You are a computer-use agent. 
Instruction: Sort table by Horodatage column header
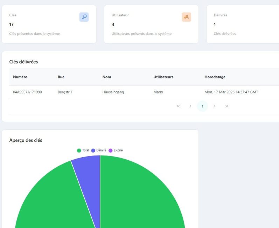click(216, 77)
